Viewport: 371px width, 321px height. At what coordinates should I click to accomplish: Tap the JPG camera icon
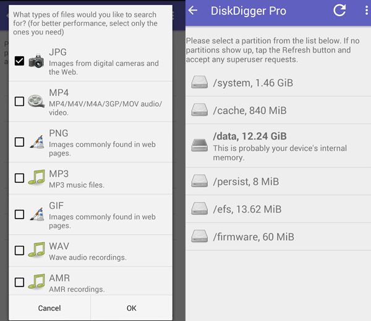tap(37, 60)
